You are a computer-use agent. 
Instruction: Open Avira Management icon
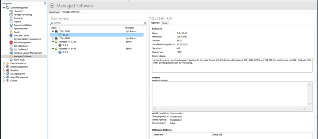coord(11,42)
